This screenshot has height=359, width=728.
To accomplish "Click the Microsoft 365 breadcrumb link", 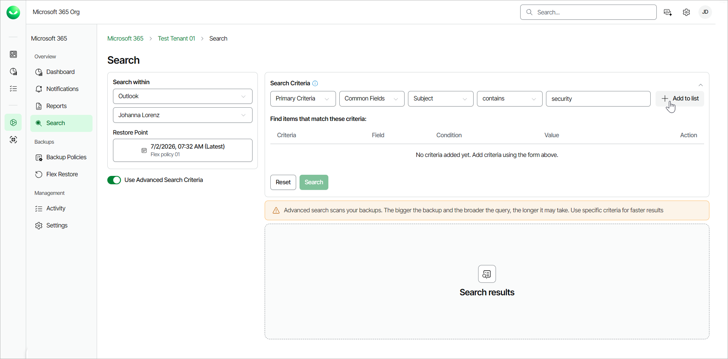I will tap(125, 39).
